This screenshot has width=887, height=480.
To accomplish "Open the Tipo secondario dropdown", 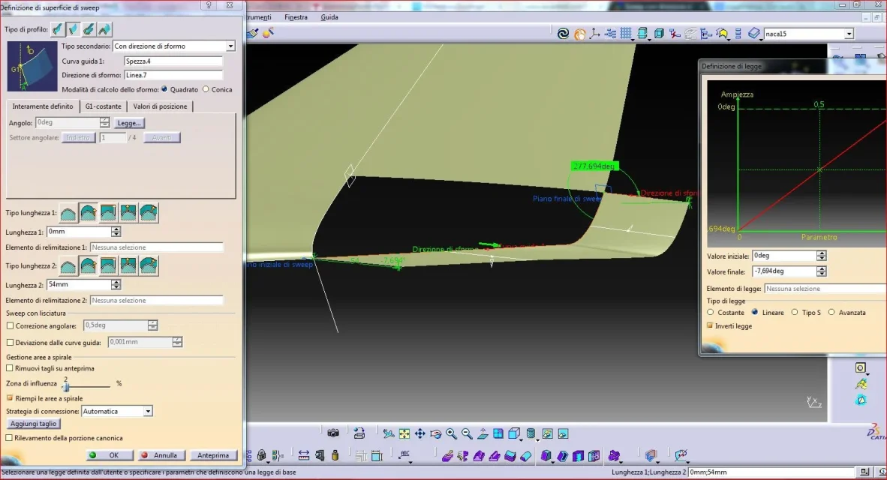I will (x=230, y=46).
